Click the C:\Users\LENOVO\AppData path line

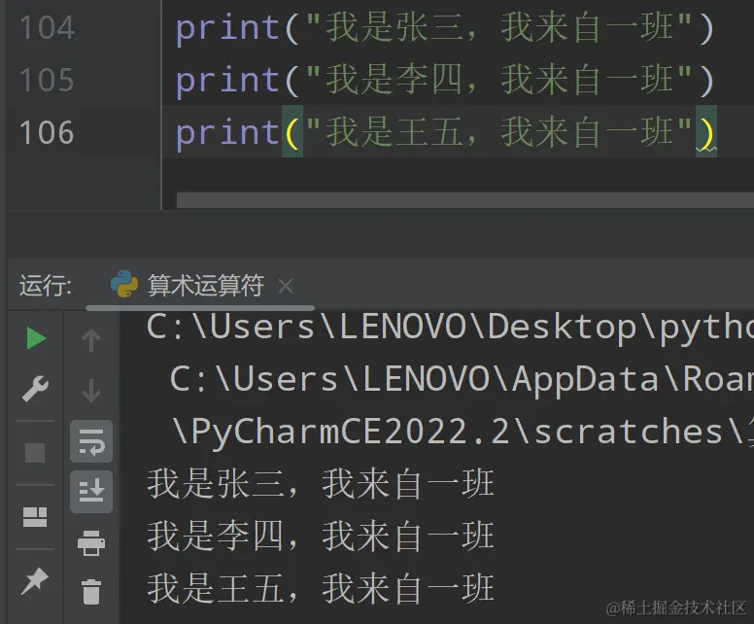tap(462, 380)
